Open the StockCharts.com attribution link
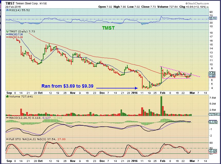This screenshot has height=164, width=221. coord(197,3)
